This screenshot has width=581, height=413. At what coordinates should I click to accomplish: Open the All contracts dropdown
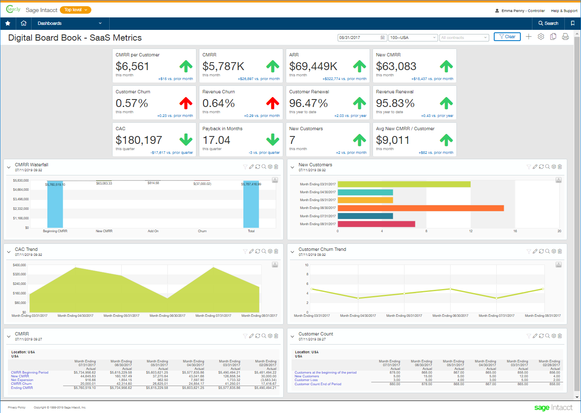[x=464, y=37]
